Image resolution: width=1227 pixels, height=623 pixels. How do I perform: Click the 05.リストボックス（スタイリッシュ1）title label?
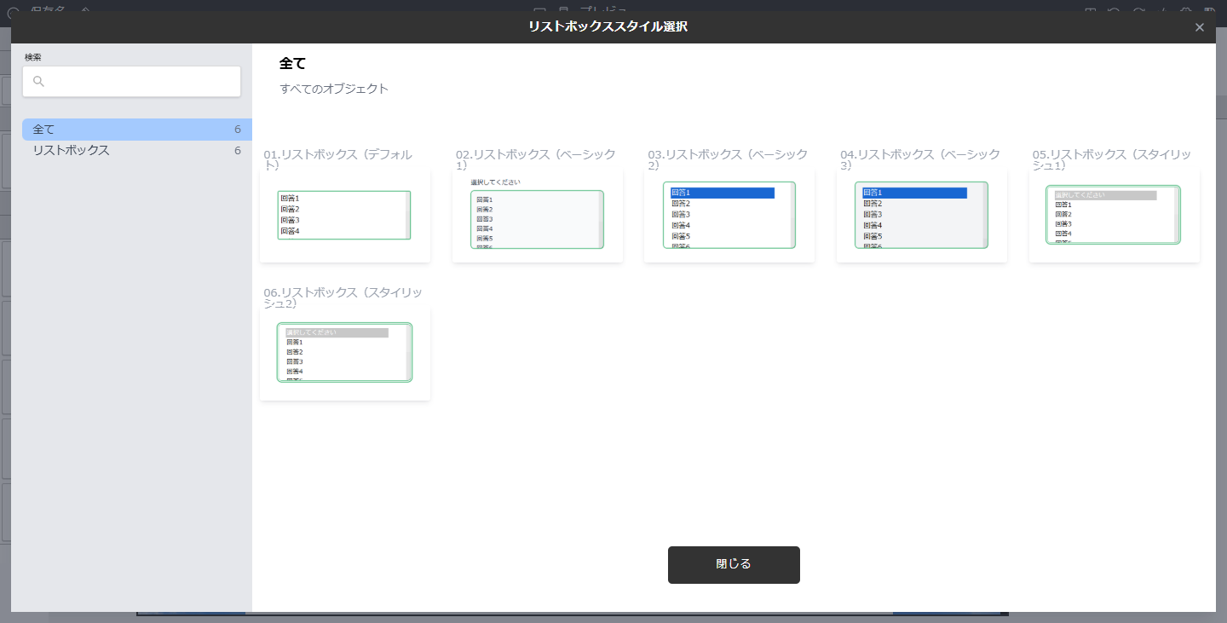point(1112,159)
